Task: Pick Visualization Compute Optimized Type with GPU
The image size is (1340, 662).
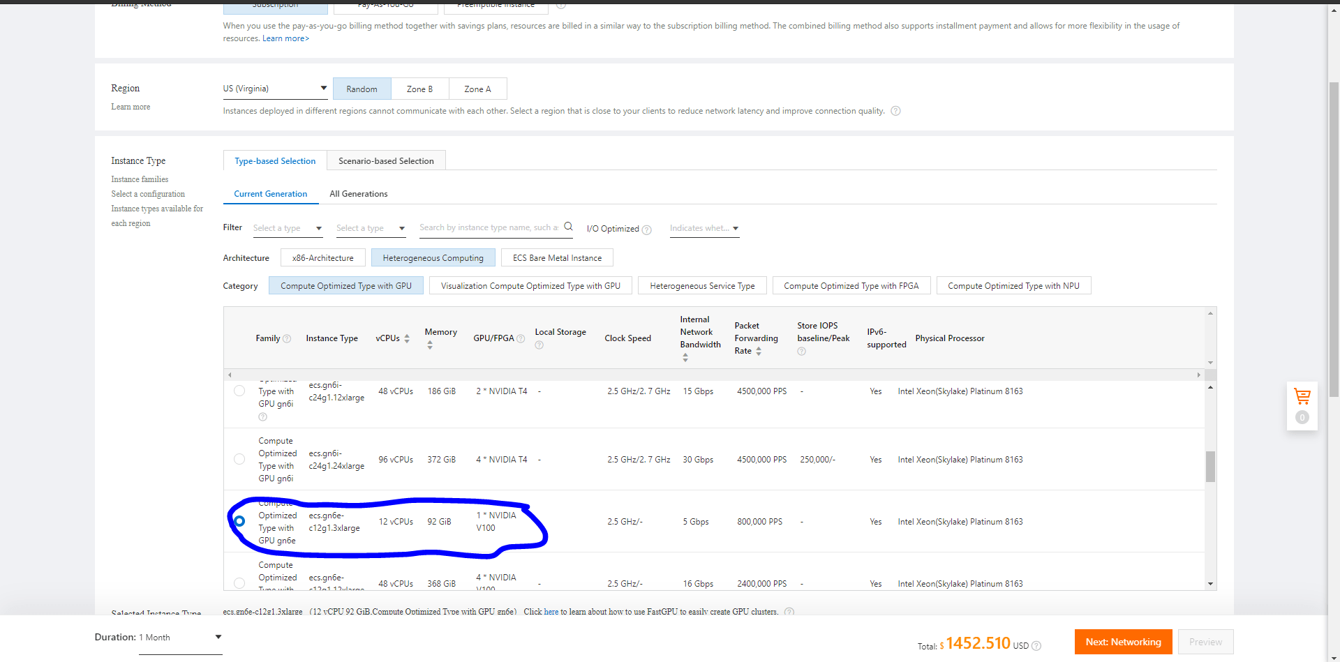Action: 530,286
